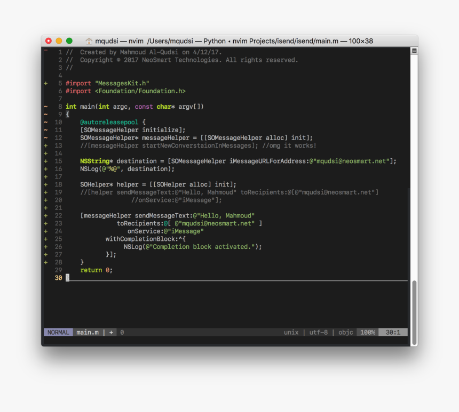The image size is (459, 412).
Task: Click the home icon in the window title bar
Action: tap(89, 41)
